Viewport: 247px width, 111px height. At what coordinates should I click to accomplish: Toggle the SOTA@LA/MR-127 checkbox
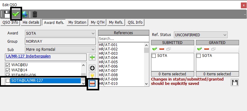(8, 81)
